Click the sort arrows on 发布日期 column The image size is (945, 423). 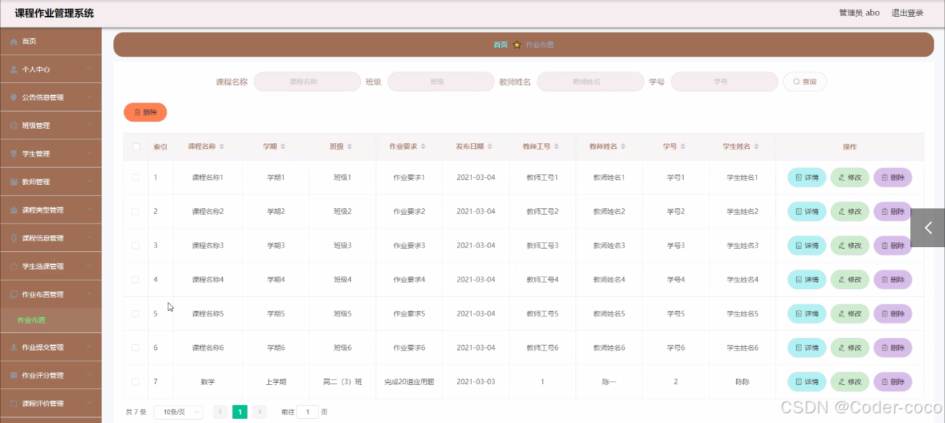pos(490,147)
